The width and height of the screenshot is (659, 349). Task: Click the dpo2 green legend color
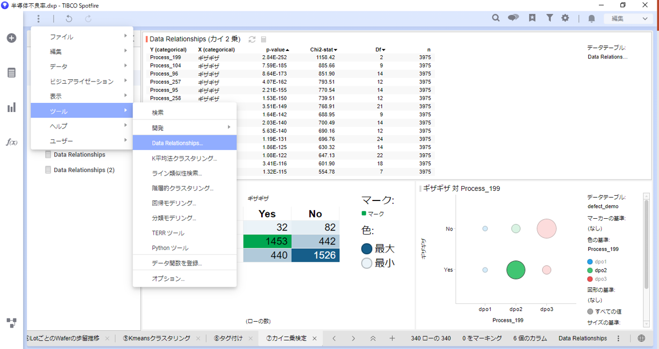tap(590, 270)
